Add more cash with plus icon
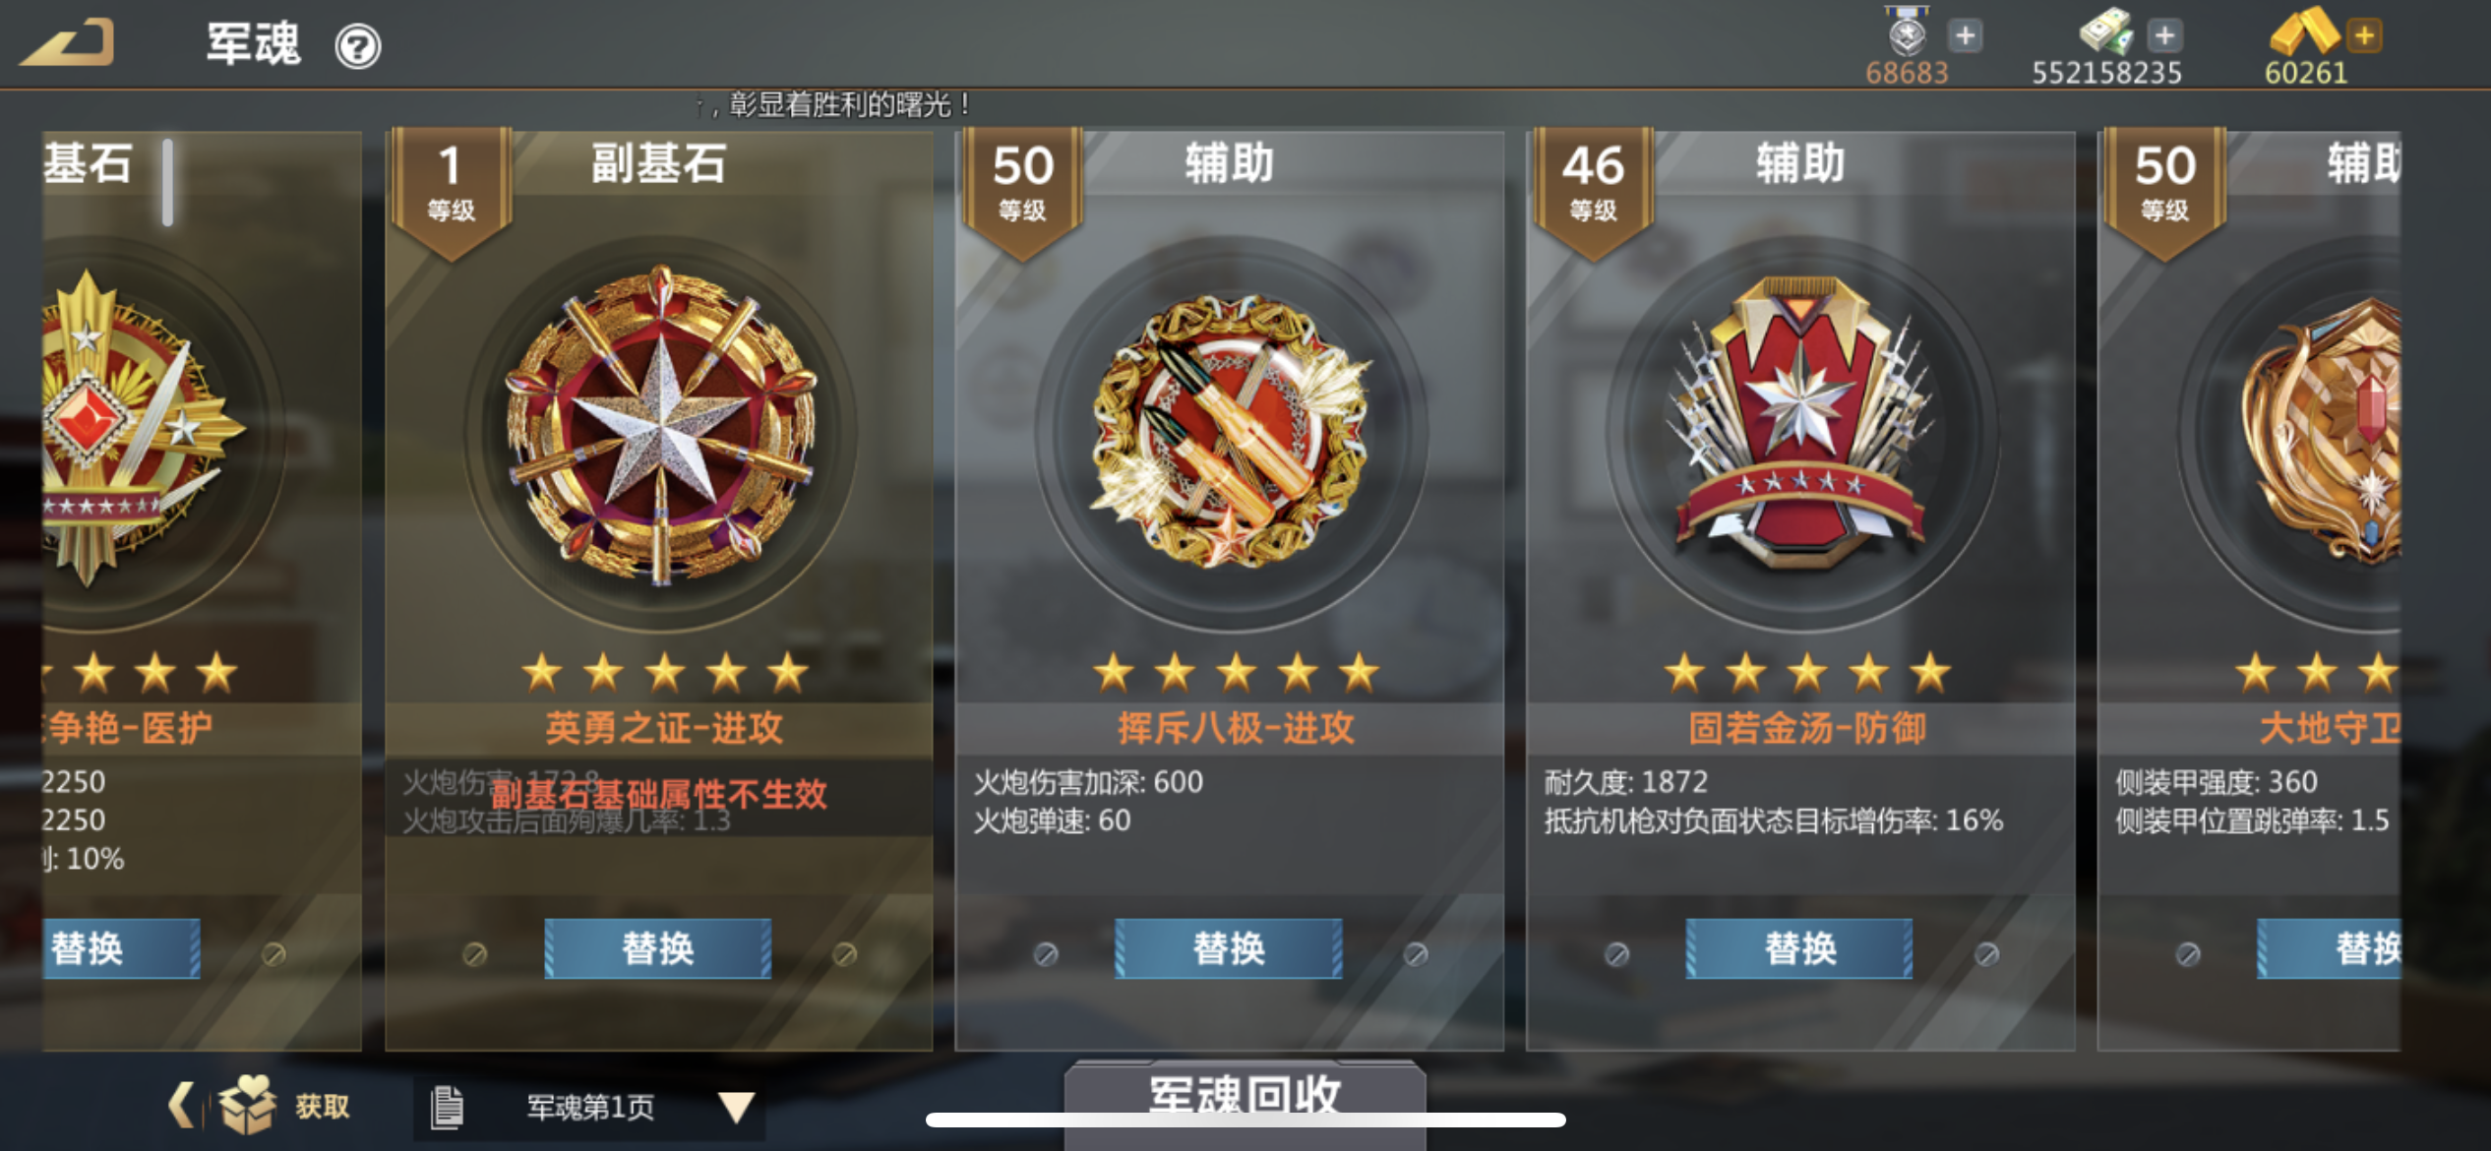Viewport: 2491px width, 1151px height. 2164,36
